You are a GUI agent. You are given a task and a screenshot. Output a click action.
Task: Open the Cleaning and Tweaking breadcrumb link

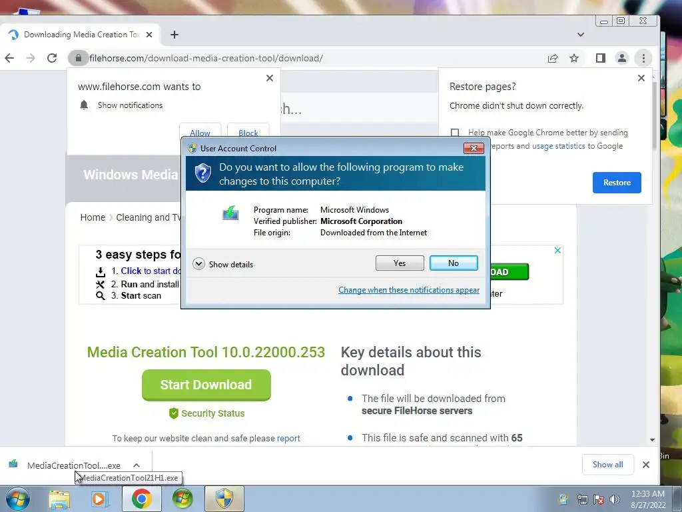click(x=149, y=217)
